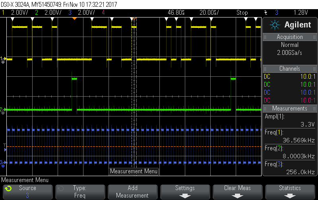Click the grip icon left of Acquisition header
The width and height of the screenshot is (318, 200).
(265, 37)
